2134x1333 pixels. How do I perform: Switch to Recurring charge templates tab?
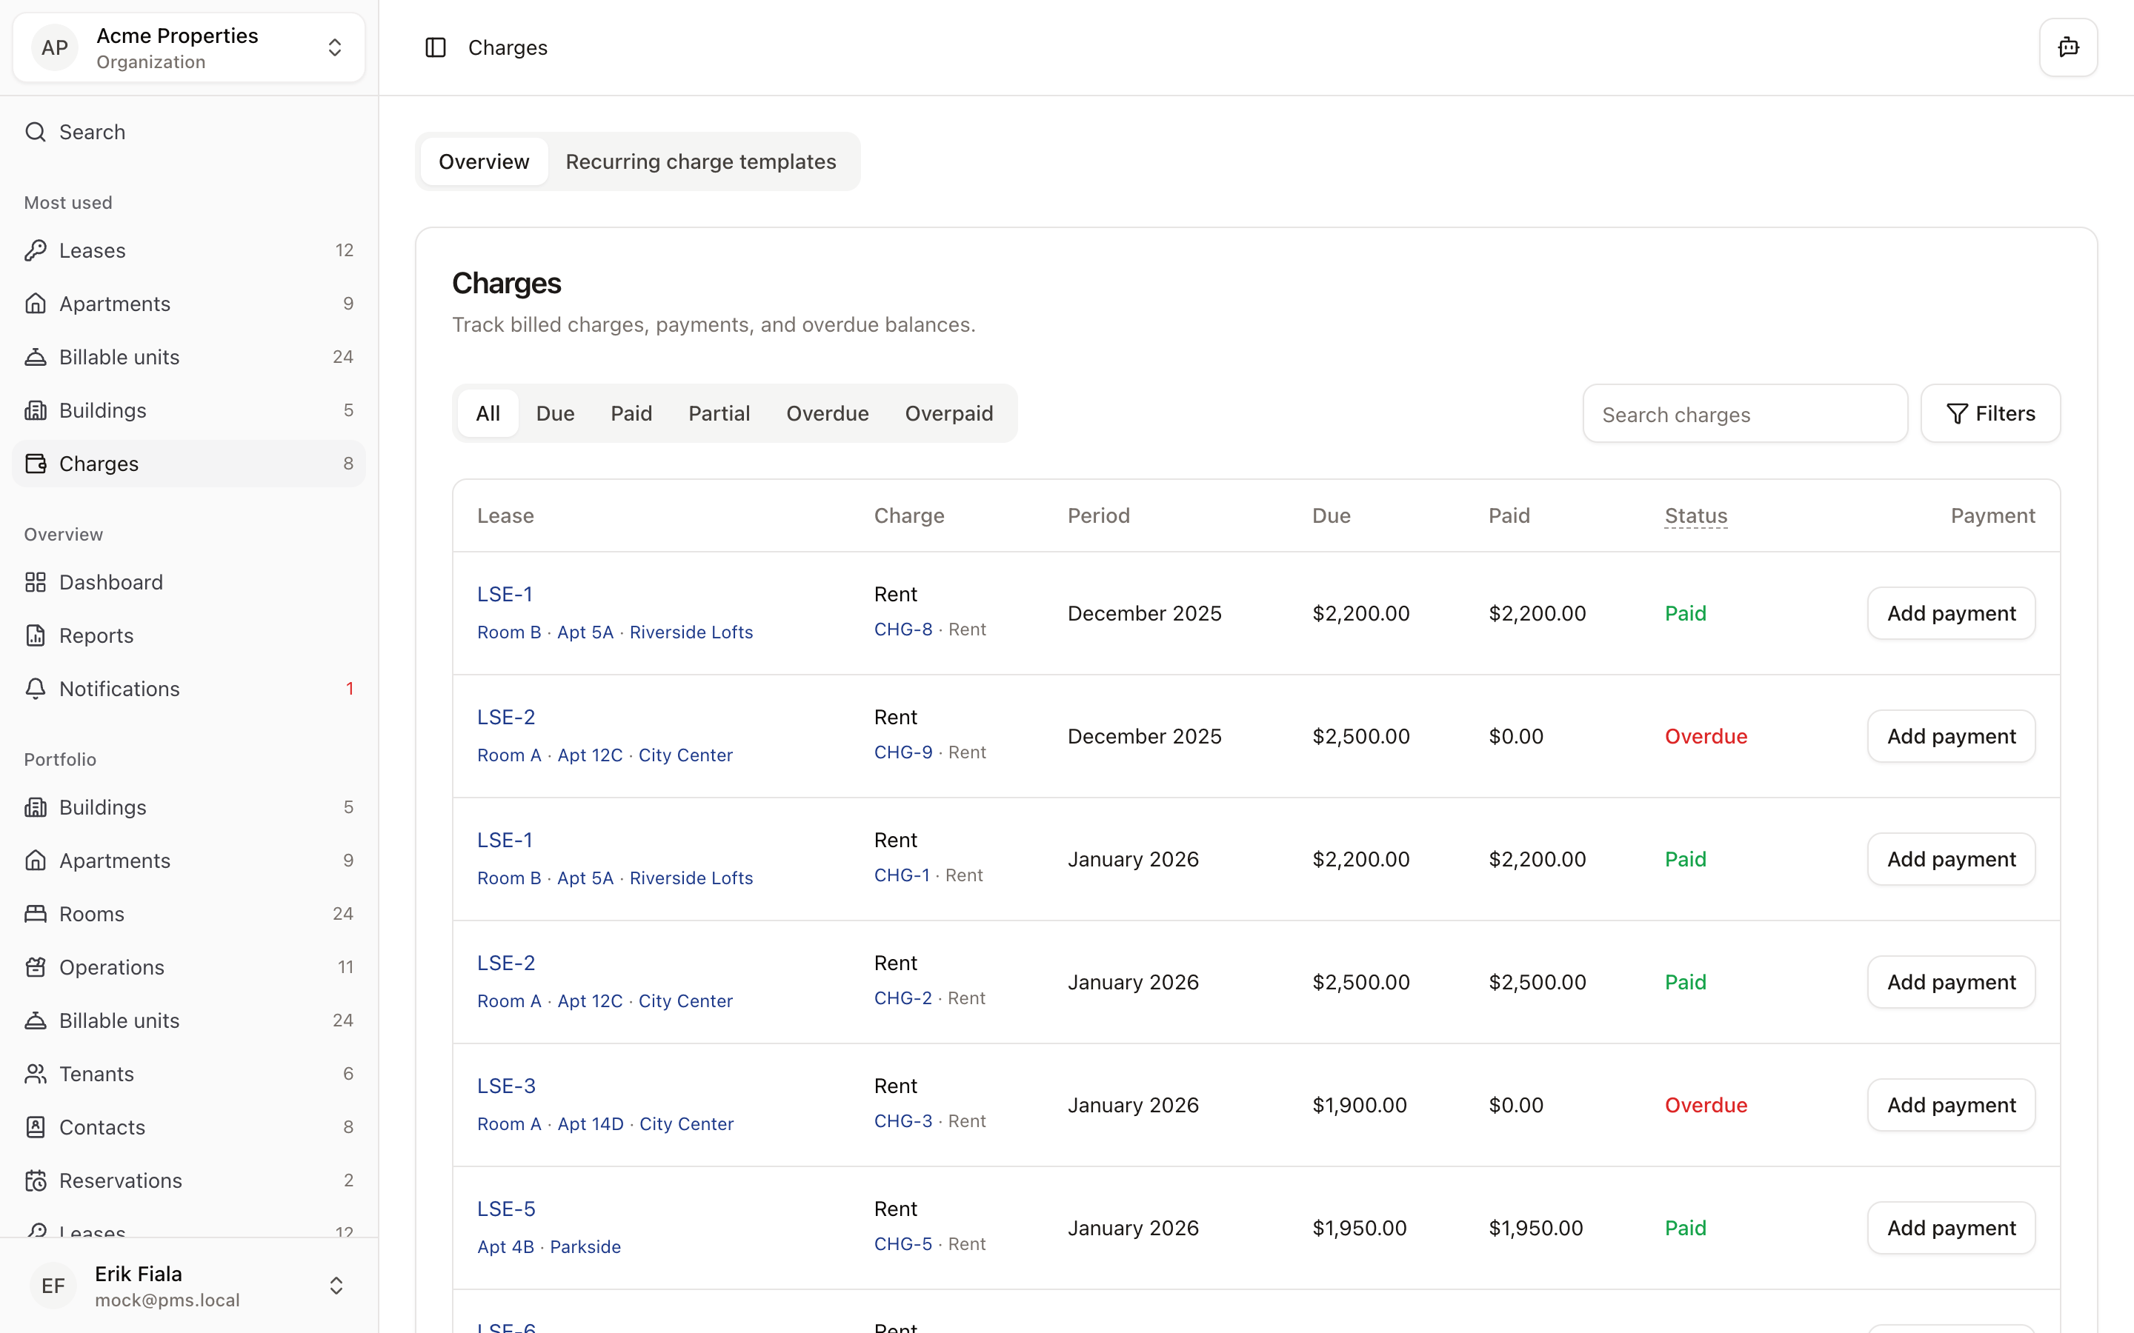(x=701, y=161)
